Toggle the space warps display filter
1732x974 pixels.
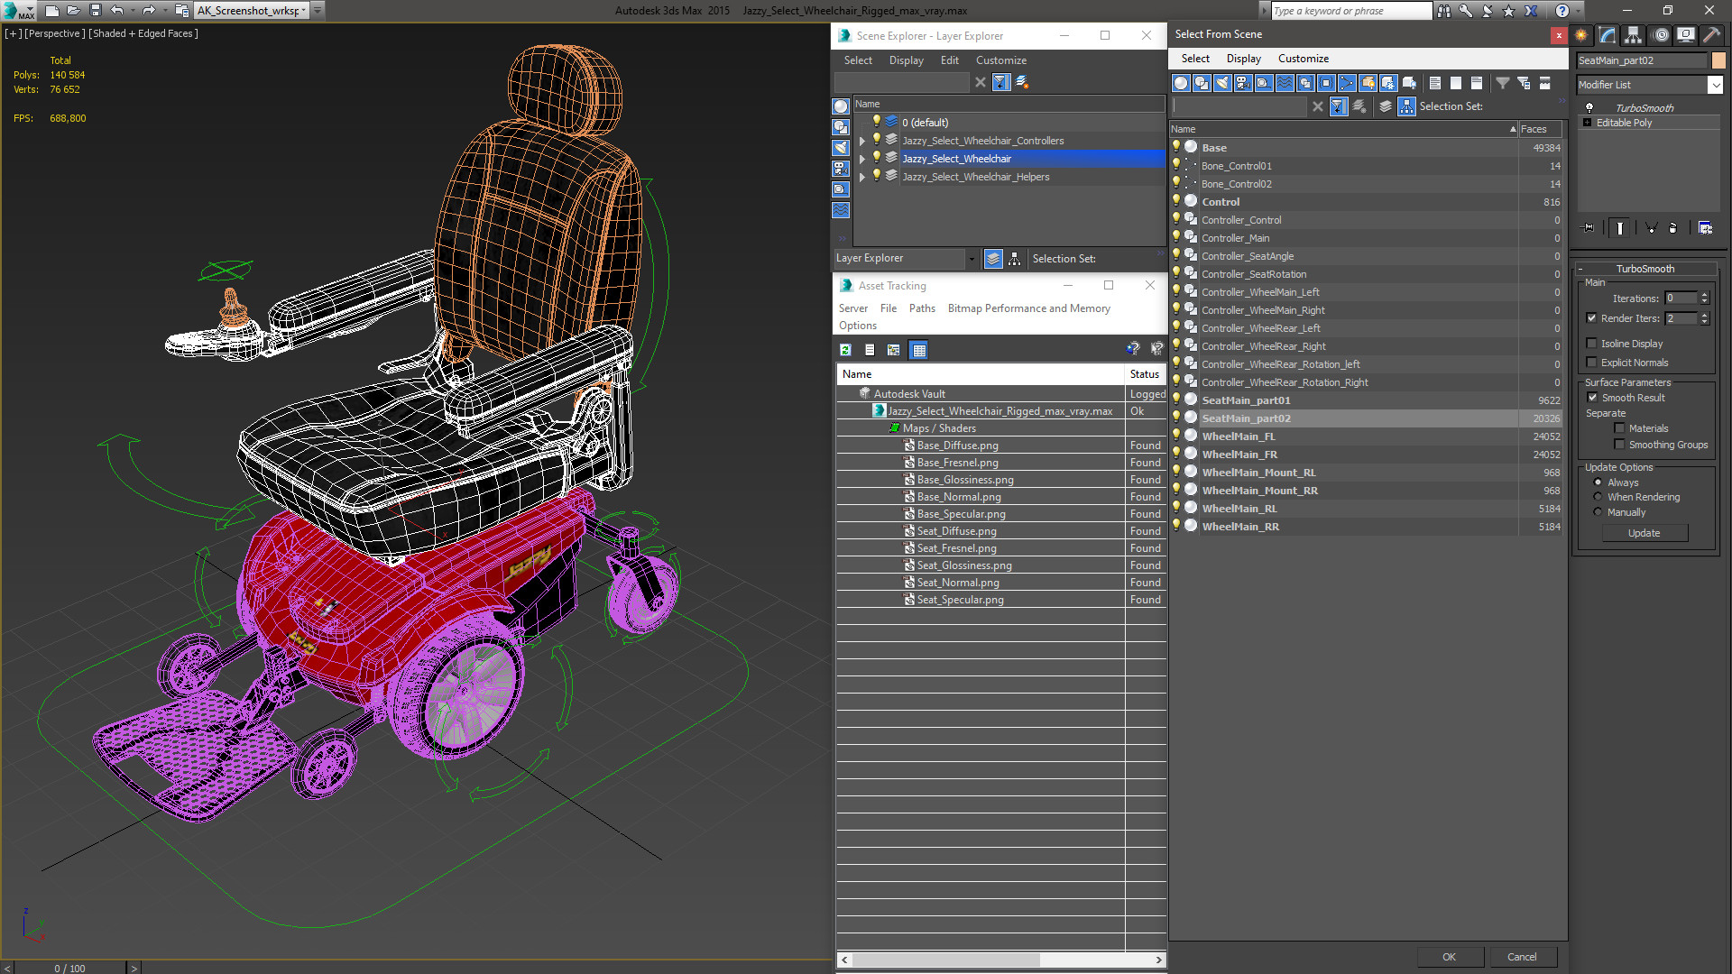[1285, 83]
